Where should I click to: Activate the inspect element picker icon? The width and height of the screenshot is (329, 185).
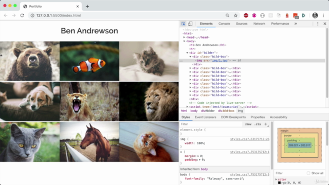tap(183, 24)
